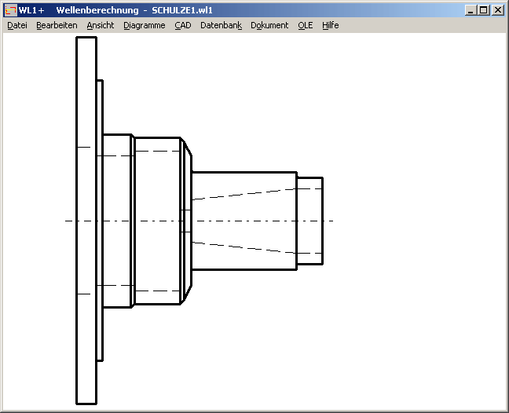
Task: Open the Diagramme menu
Action: (145, 25)
